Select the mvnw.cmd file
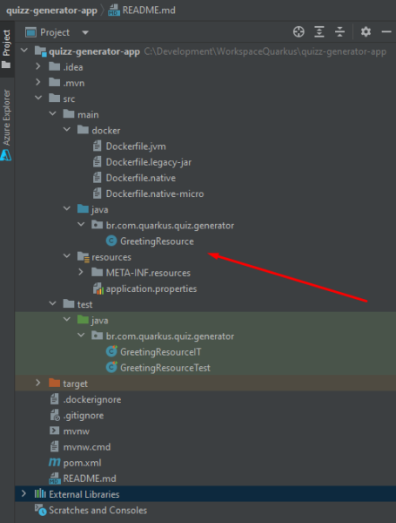The width and height of the screenshot is (396, 523). 86,447
